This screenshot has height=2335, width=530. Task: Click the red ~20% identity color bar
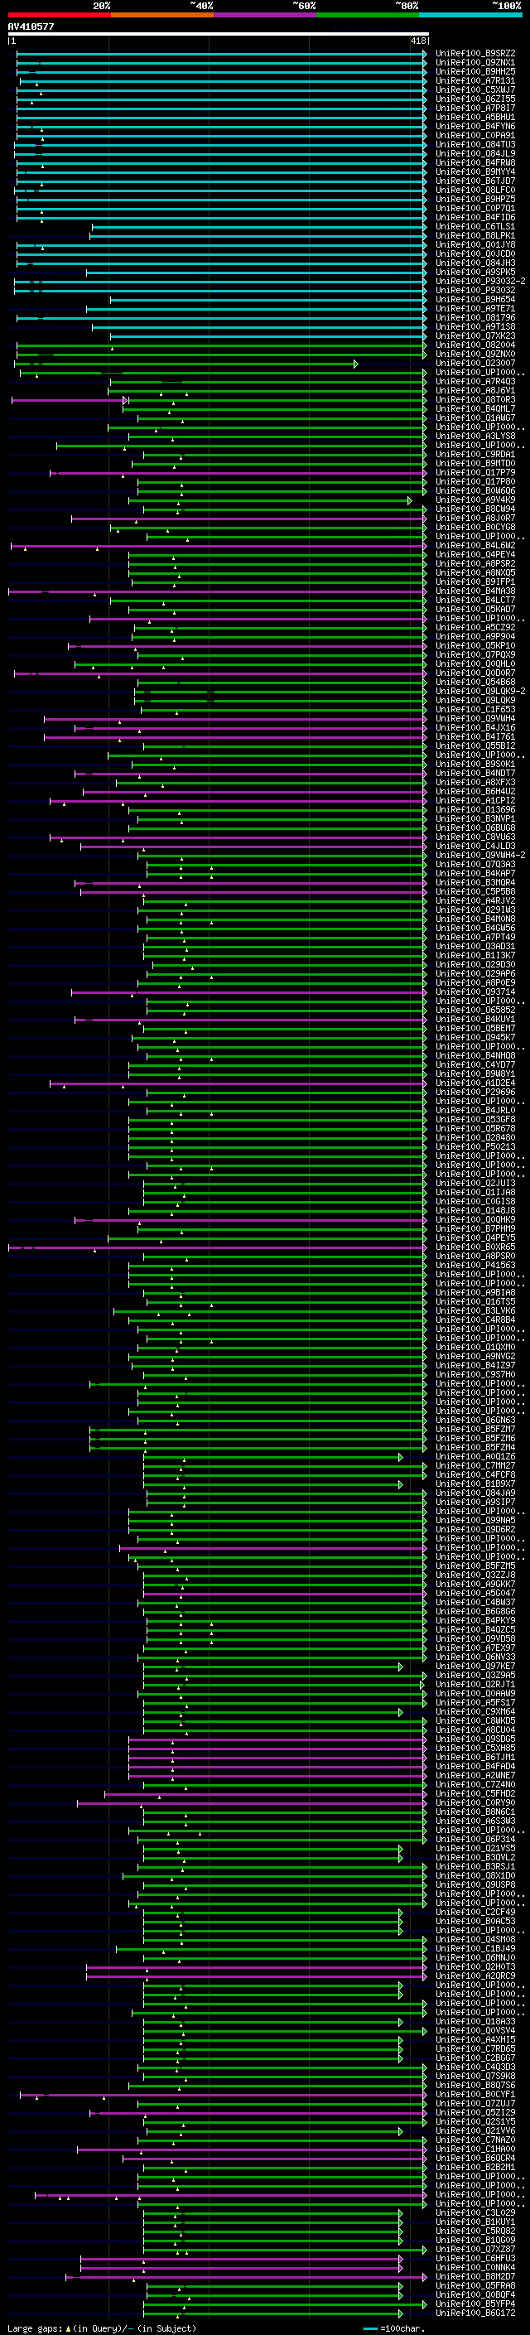[x=59, y=15]
